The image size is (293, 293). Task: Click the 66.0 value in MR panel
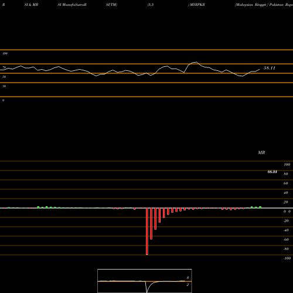click(x=272, y=172)
